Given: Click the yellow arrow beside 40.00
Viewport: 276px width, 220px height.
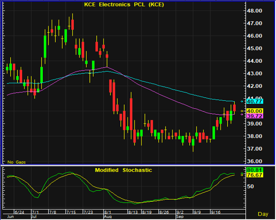Looking at the screenshot, I should pos(242,111).
